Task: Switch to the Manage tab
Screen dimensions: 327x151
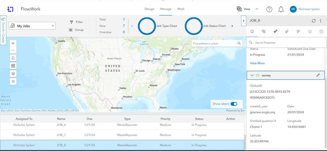Action: tap(166, 9)
